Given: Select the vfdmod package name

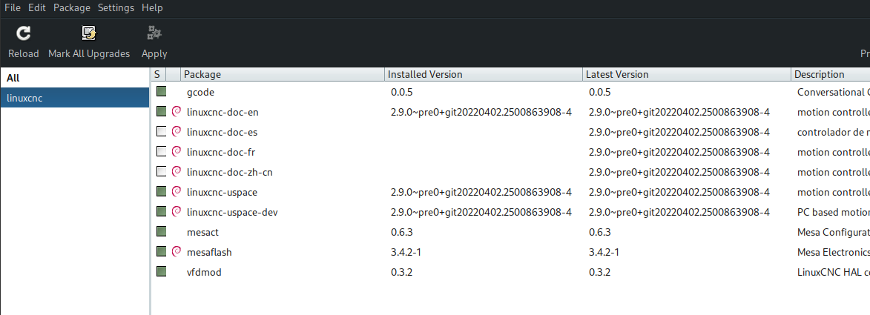Looking at the screenshot, I should coord(204,272).
